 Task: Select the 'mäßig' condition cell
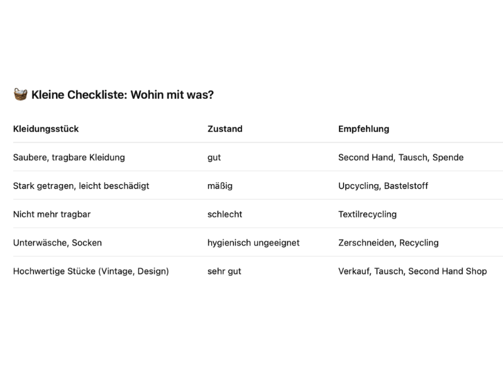(219, 186)
